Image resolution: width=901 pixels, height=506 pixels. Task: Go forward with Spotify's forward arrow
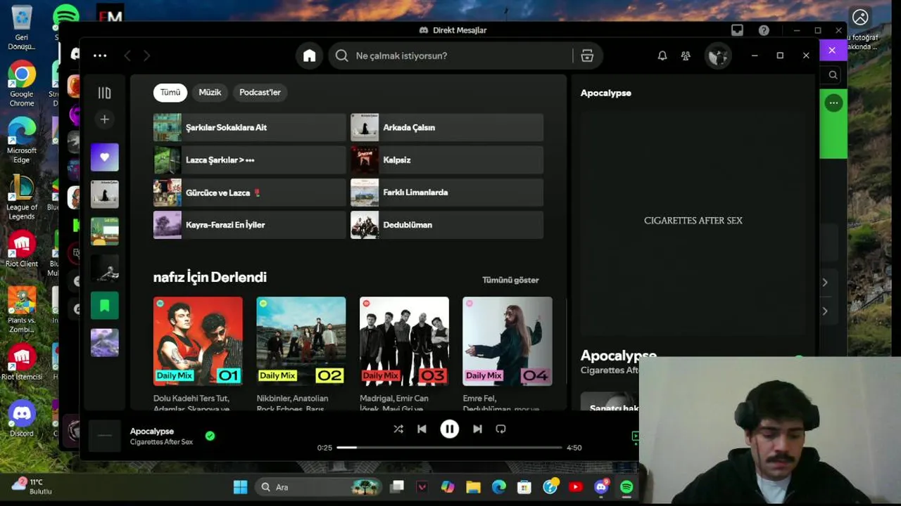(x=146, y=56)
